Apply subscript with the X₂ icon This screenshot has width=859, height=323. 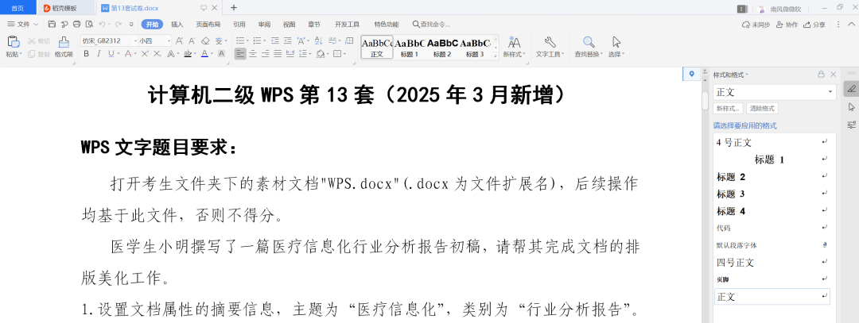click(157, 53)
